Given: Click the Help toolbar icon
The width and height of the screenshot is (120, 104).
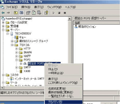Looking at the screenshot, I should (46, 13).
